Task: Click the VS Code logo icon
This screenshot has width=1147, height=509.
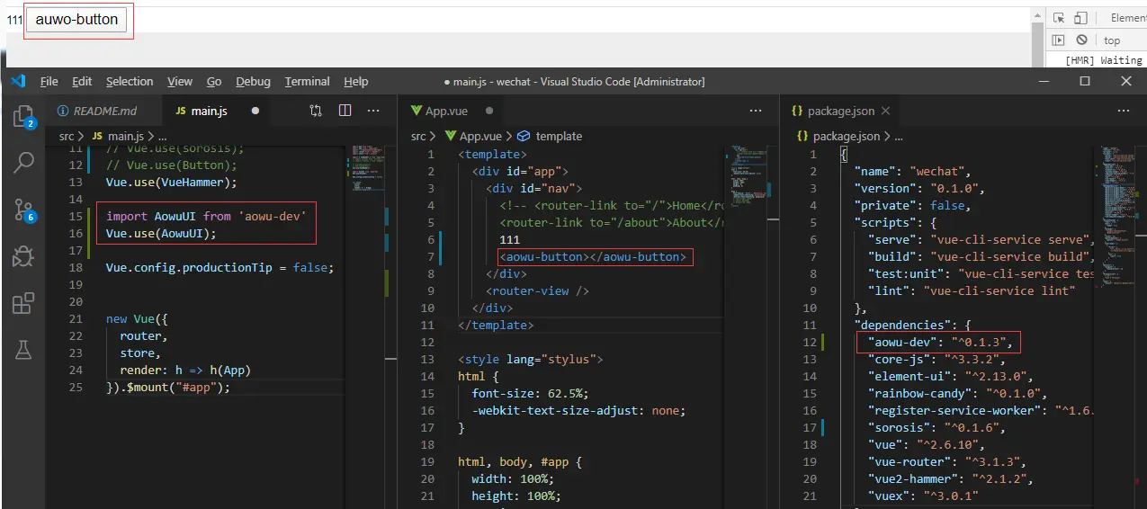Action: [18, 81]
